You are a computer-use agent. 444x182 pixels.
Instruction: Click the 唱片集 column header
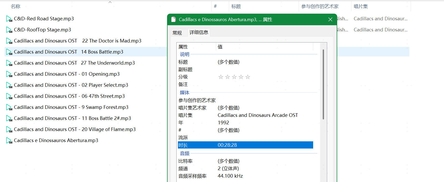[360, 6]
